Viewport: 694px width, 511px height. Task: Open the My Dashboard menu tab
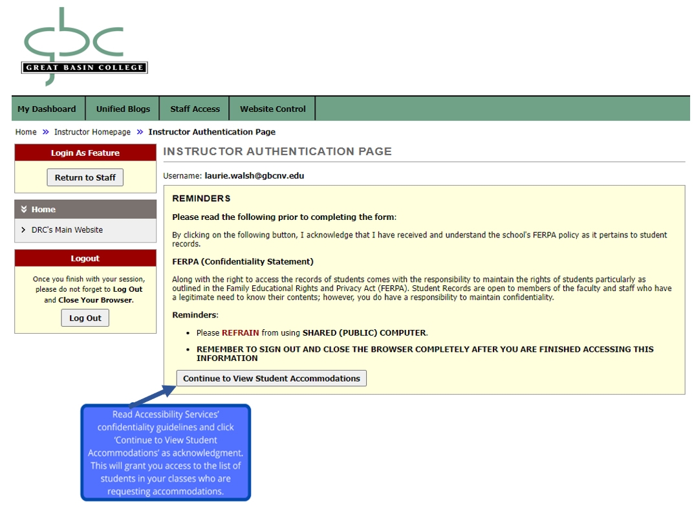(x=47, y=109)
